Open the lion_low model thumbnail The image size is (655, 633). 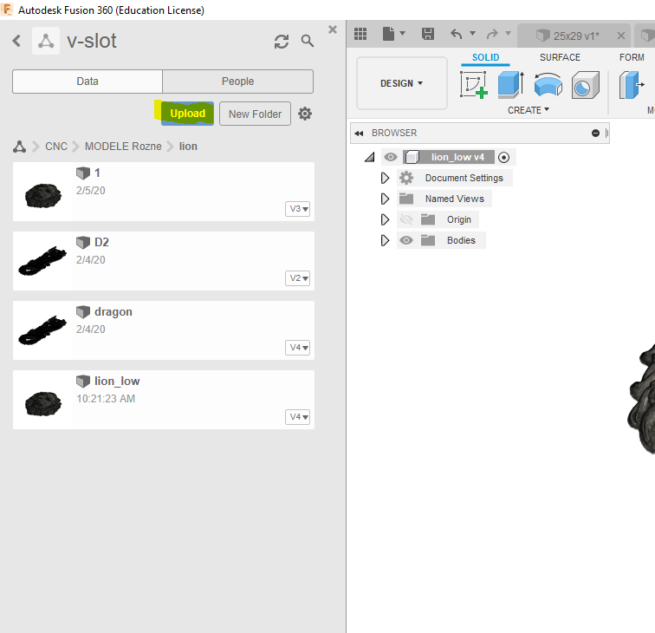click(x=43, y=403)
